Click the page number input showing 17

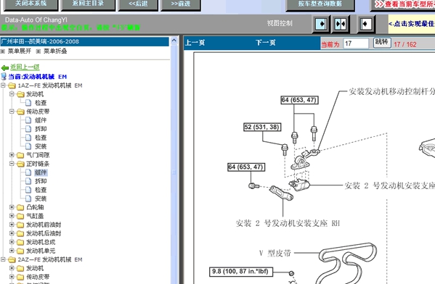point(356,43)
